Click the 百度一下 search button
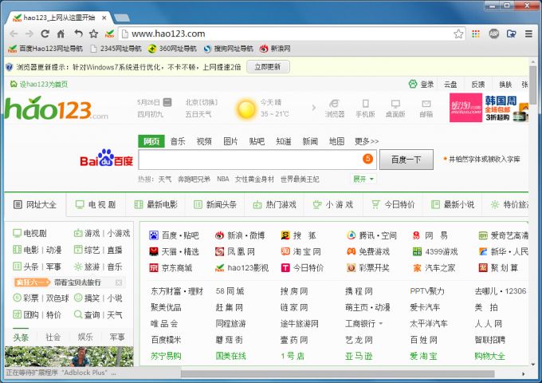 [x=406, y=160]
